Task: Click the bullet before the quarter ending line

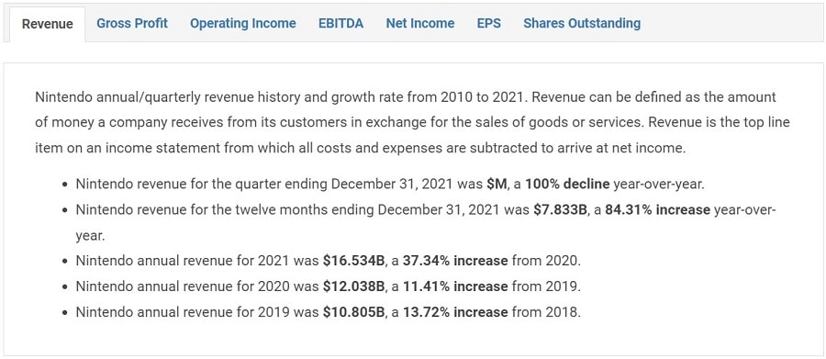Action: point(64,185)
